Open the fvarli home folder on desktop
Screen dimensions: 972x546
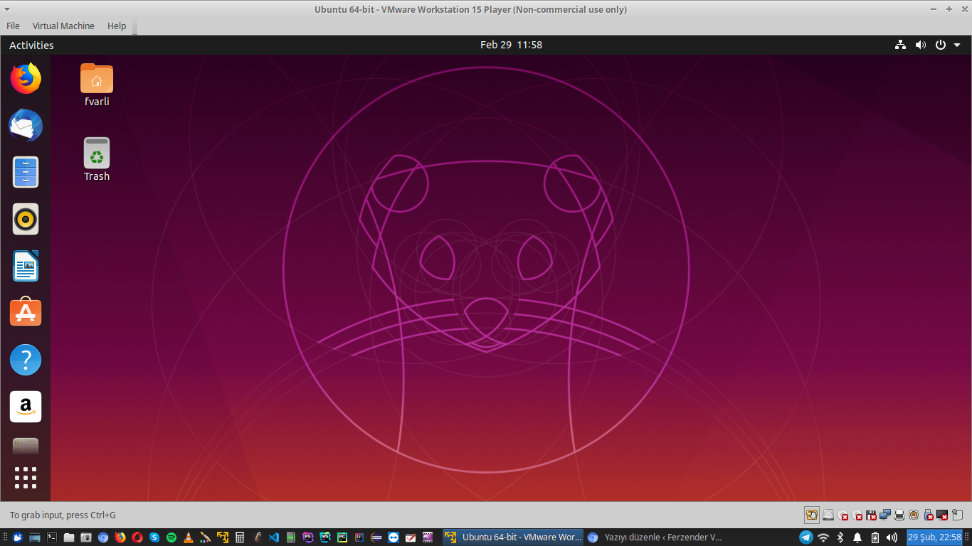(x=97, y=85)
